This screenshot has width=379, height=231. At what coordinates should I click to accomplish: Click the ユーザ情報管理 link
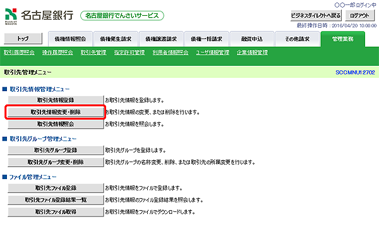(x=213, y=53)
